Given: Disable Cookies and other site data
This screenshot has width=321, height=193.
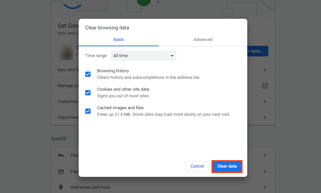Looking at the screenshot, I should 88,93.
